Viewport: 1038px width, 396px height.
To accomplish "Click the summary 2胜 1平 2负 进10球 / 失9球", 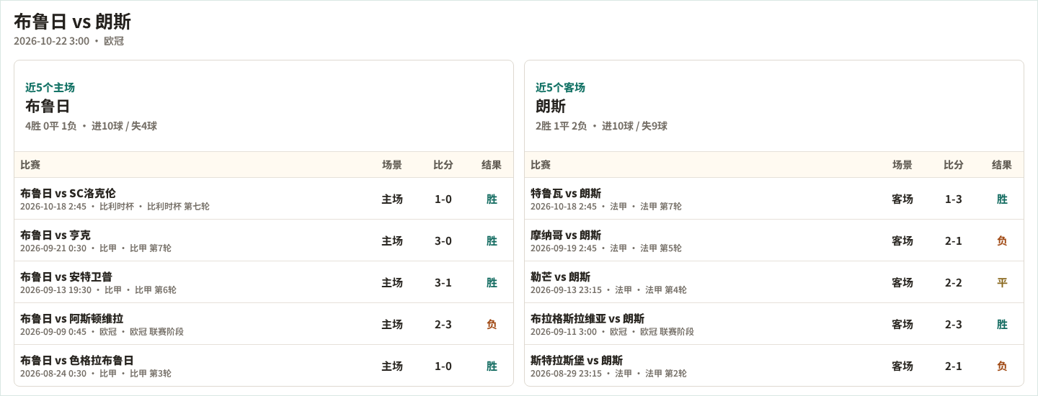I will click(601, 126).
